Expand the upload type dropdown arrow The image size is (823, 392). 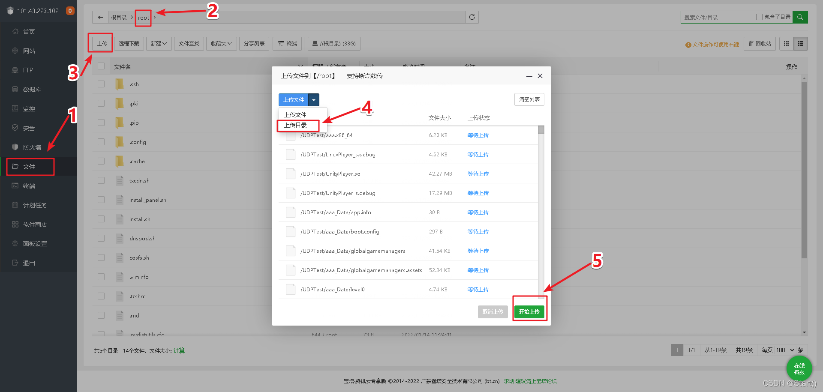coord(314,100)
